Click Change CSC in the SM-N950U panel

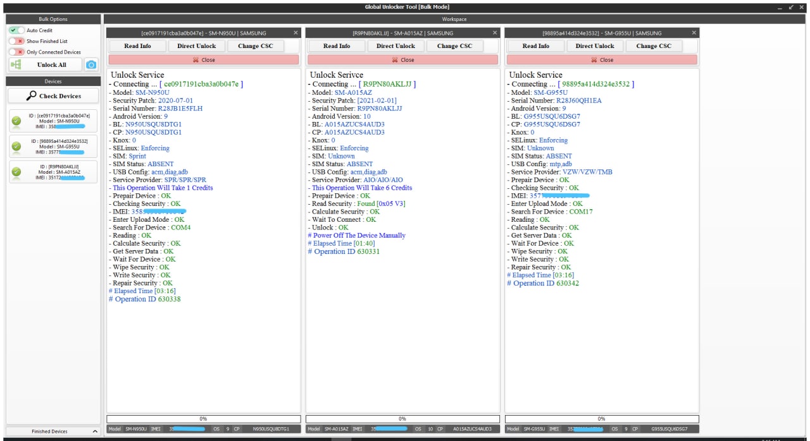click(256, 46)
